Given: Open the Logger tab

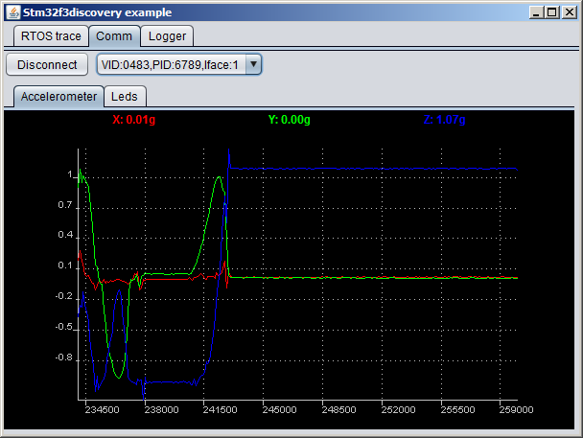Looking at the screenshot, I should click(x=167, y=36).
